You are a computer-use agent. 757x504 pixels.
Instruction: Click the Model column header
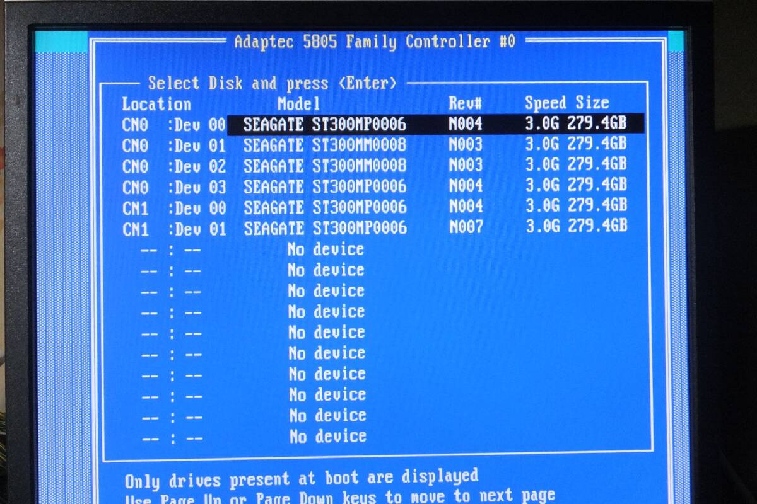click(x=299, y=104)
